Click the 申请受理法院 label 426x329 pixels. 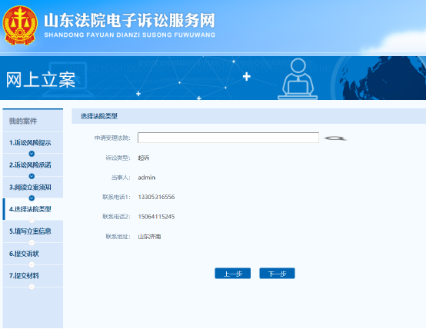click(x=112, y=138)
